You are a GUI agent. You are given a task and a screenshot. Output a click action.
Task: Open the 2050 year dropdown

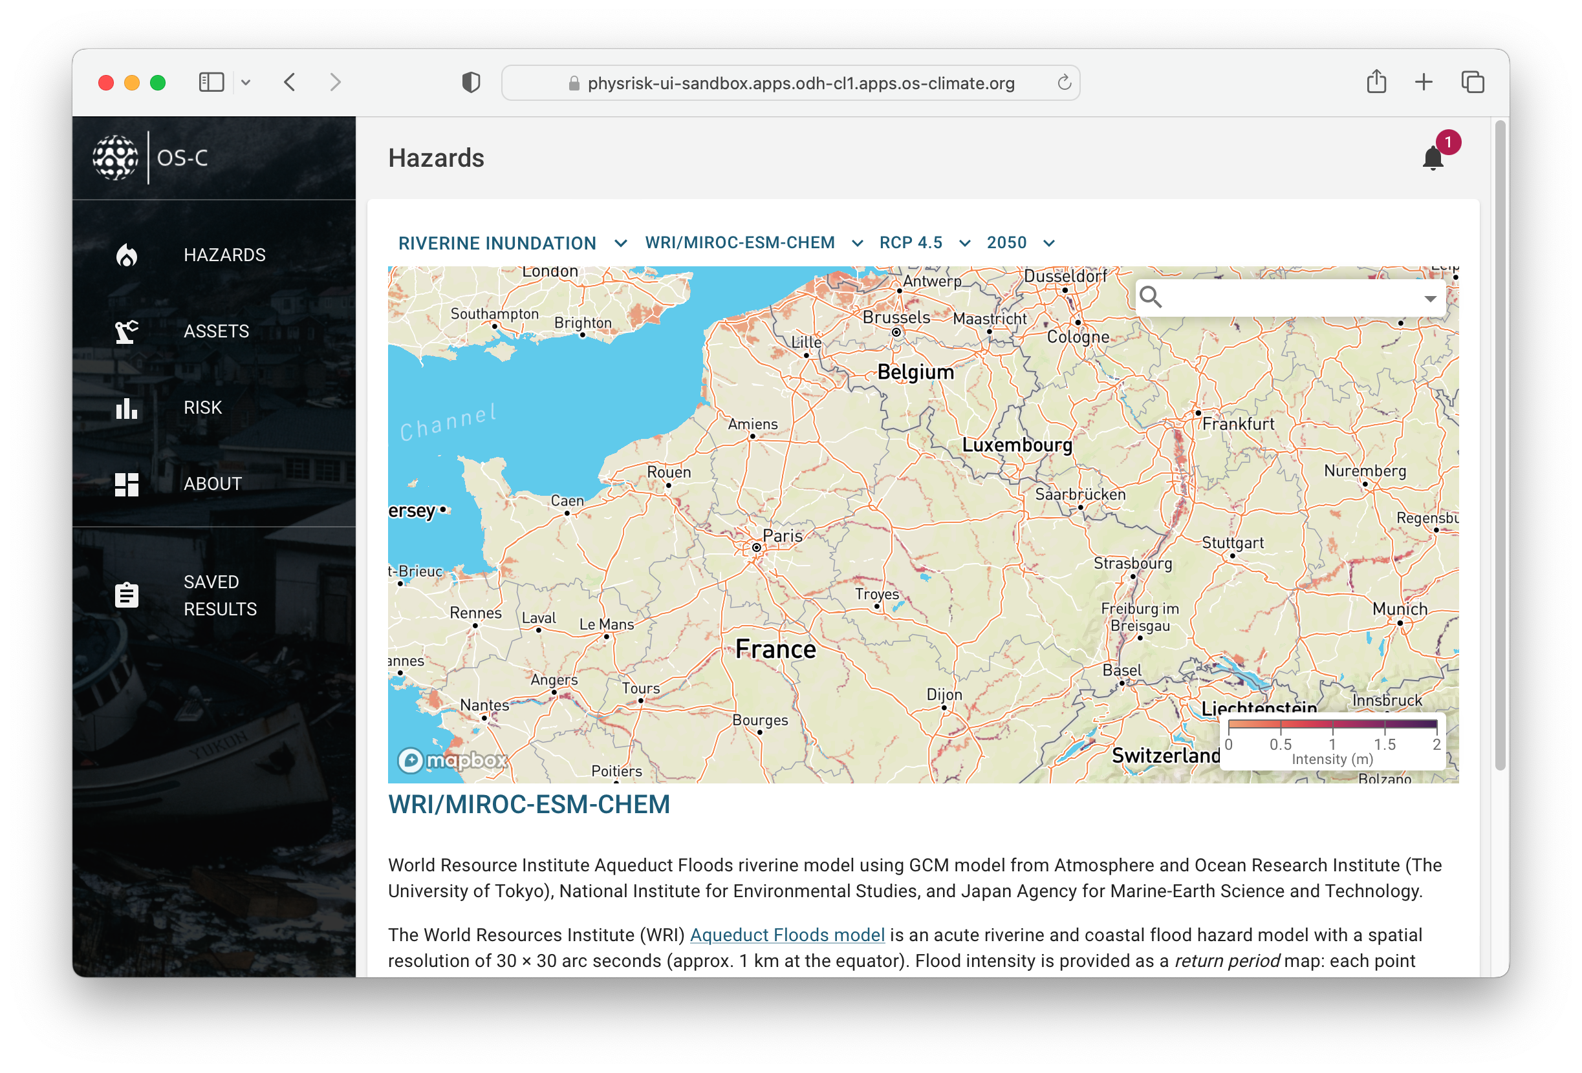(x=1021, y=243)
